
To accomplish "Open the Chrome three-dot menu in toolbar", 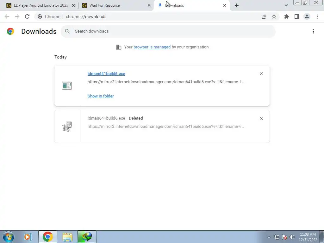I will [317, 16].
